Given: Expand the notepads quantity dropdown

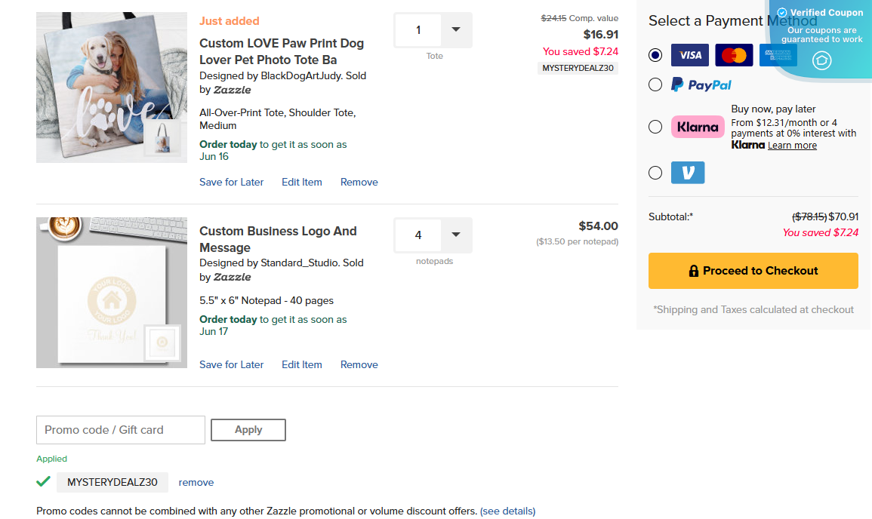Looking at the screenshot, I should (455, 235).
